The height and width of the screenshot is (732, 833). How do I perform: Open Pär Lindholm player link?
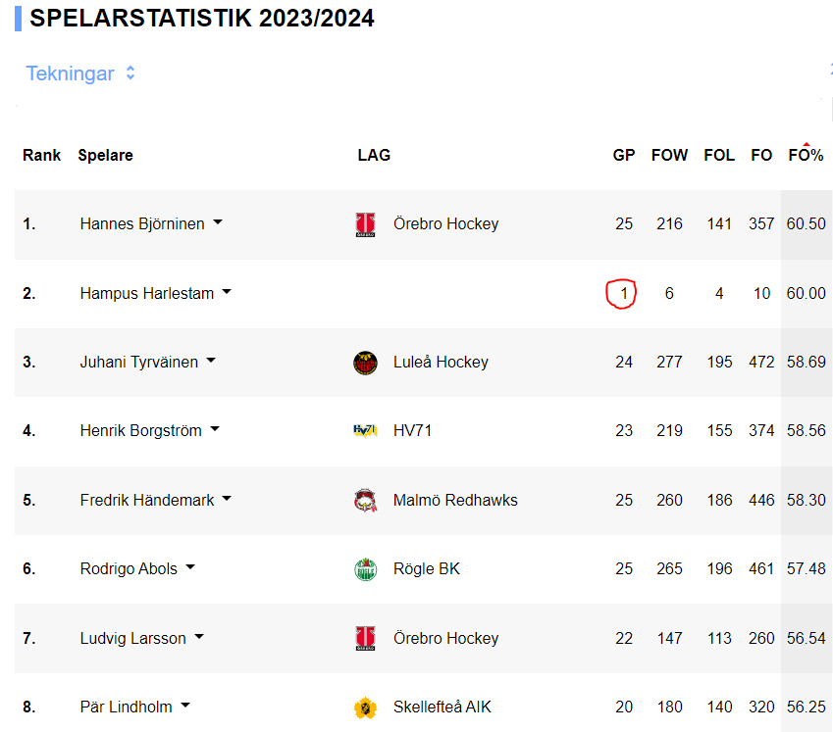pyautogui.click(x=126, y=708)
